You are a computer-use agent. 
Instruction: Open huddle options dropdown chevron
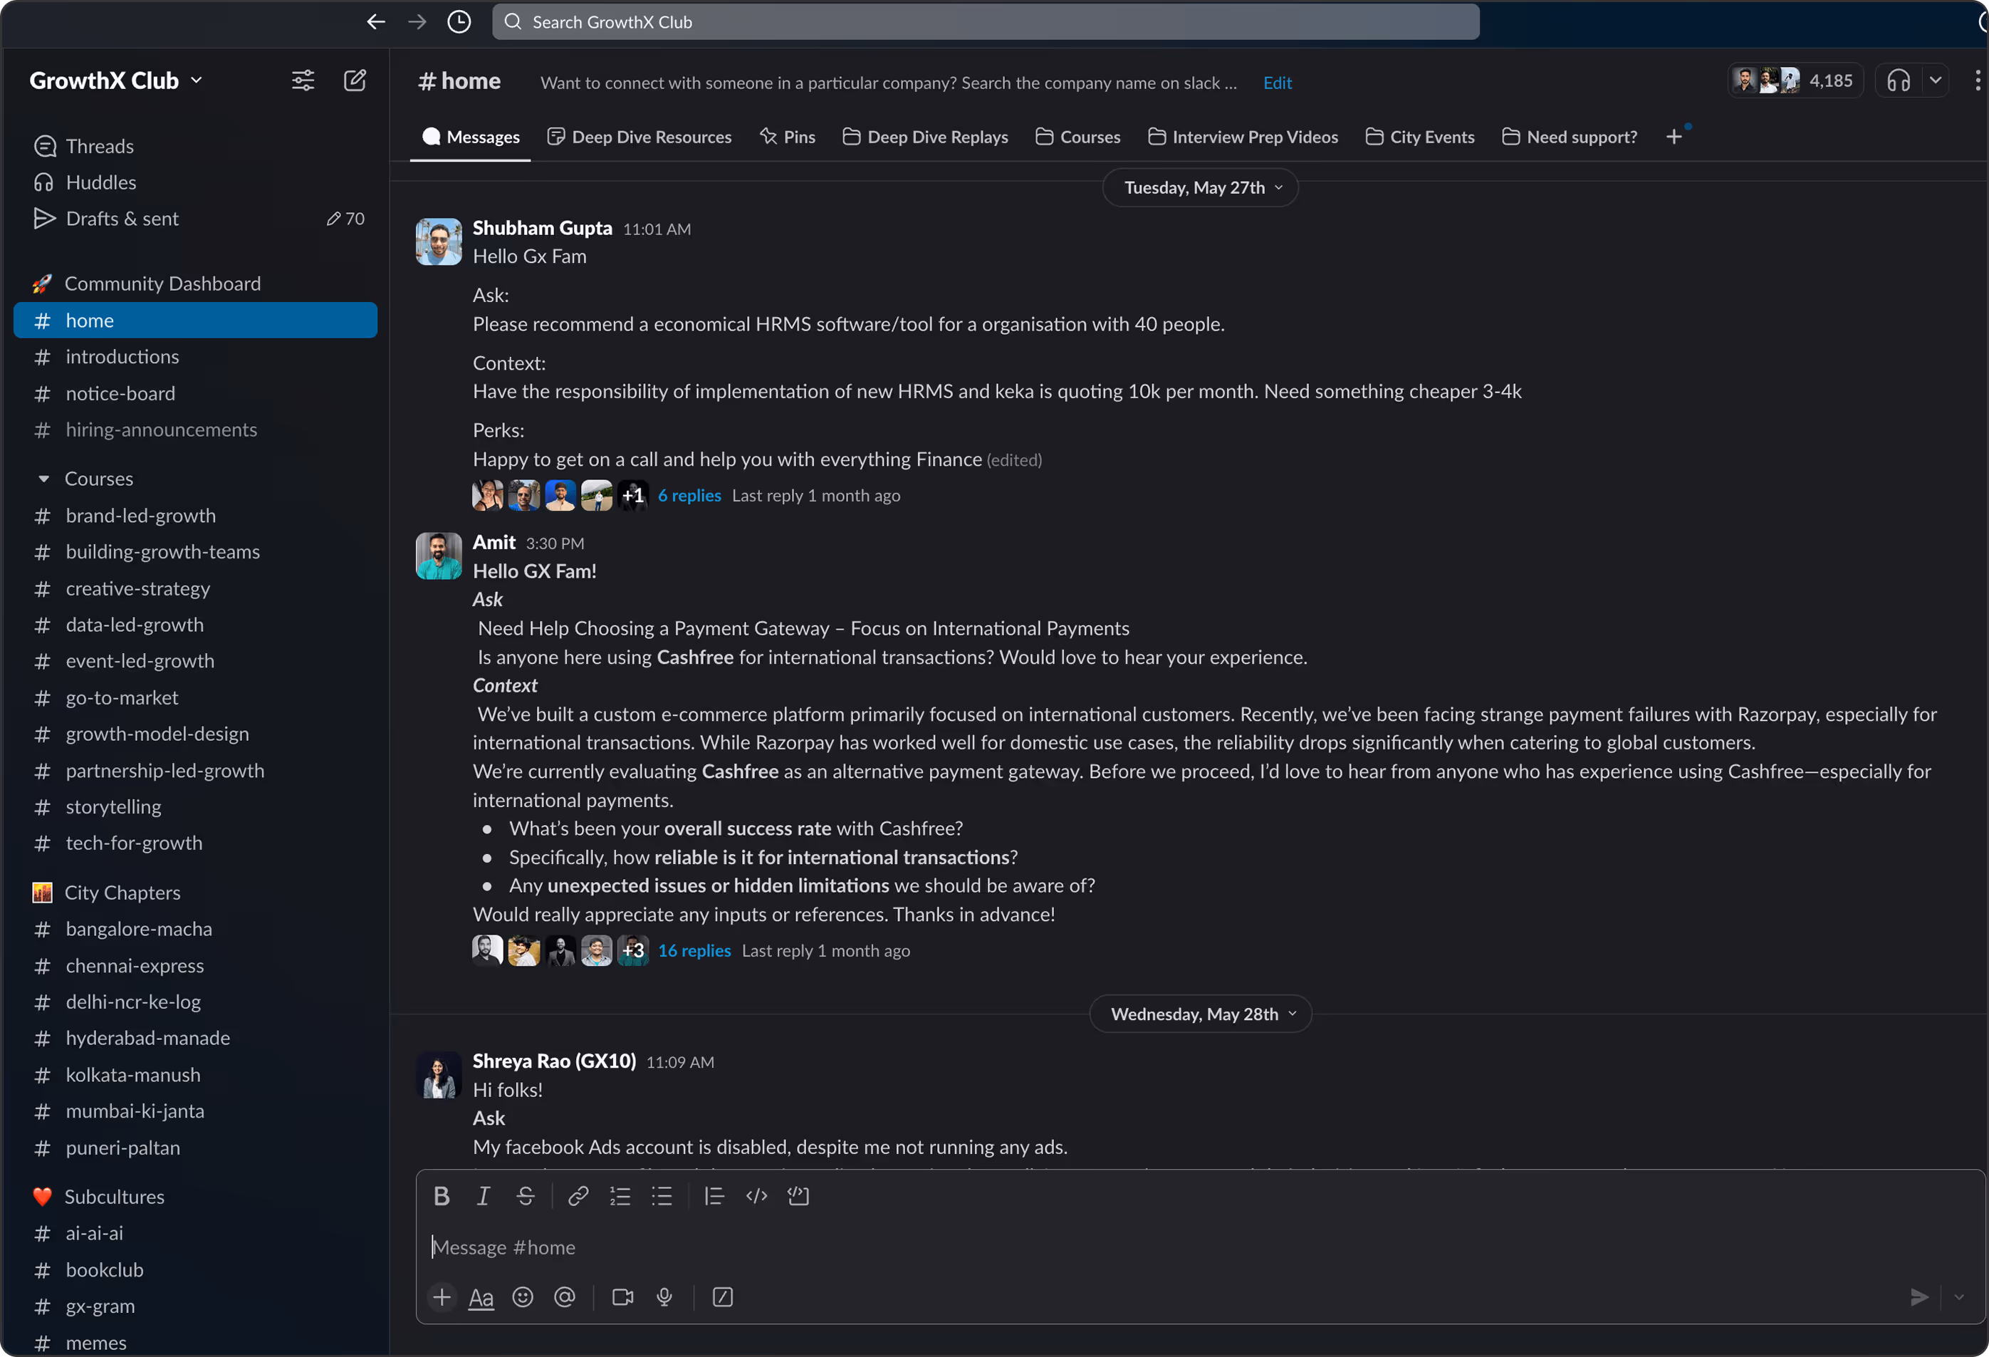(1935, 80)
